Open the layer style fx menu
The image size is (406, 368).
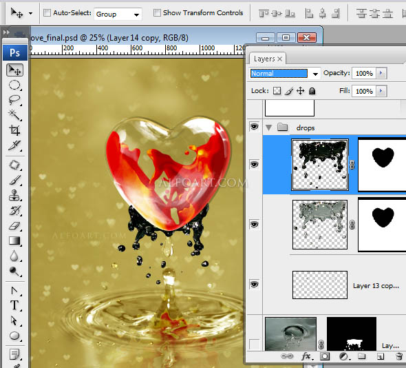point(307,356)
